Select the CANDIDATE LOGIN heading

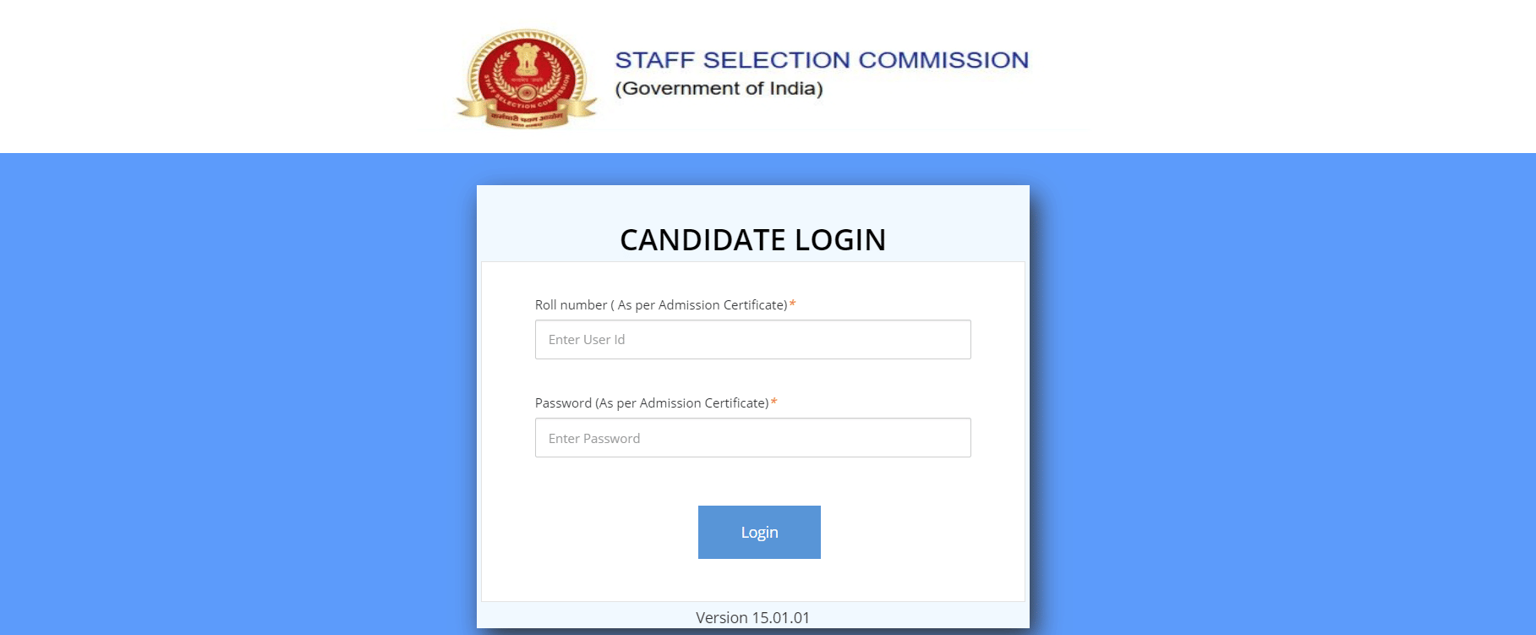tap(752, 239)
